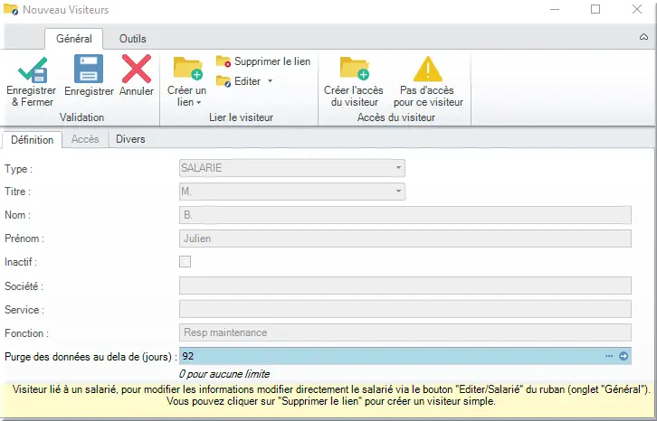Close the Nouveau Visiteurs window

click(637, 9)
